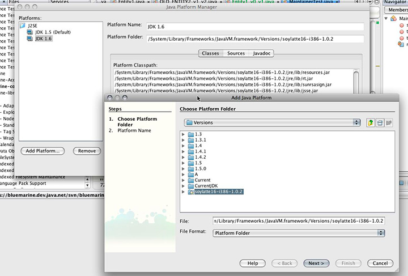Select the jsse.jar classpath entry
408x276 pixels.
[216, 91]
